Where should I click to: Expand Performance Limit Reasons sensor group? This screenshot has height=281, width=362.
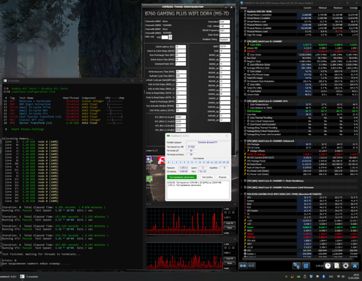(242, 188)
